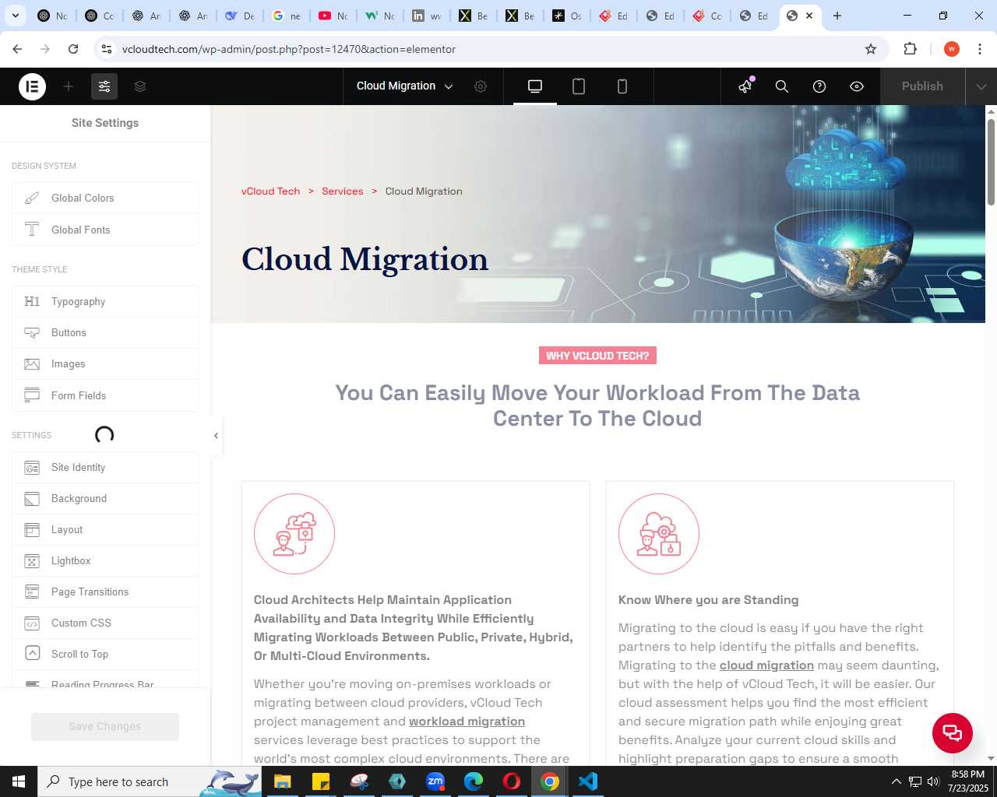Open the Cloud Migration document dropdown
Image resolution: width=997 pixels, height=797 pixels.
pyautogui.click(x=404, y=86)
